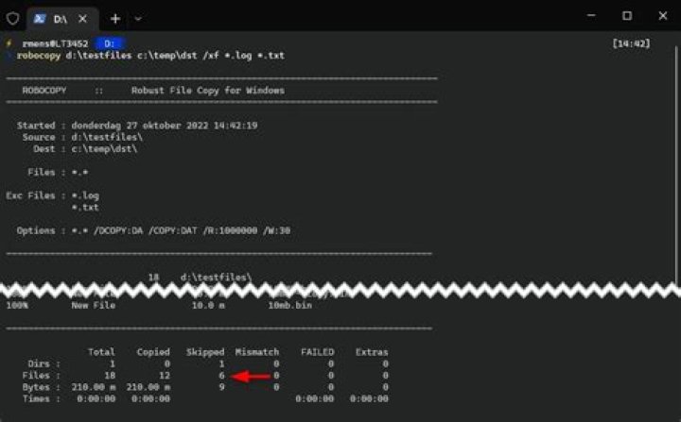This screenshot has height=422, width=681.
Task: Click the terminal vertical scrollbar
Action: (x=676, y=165)
